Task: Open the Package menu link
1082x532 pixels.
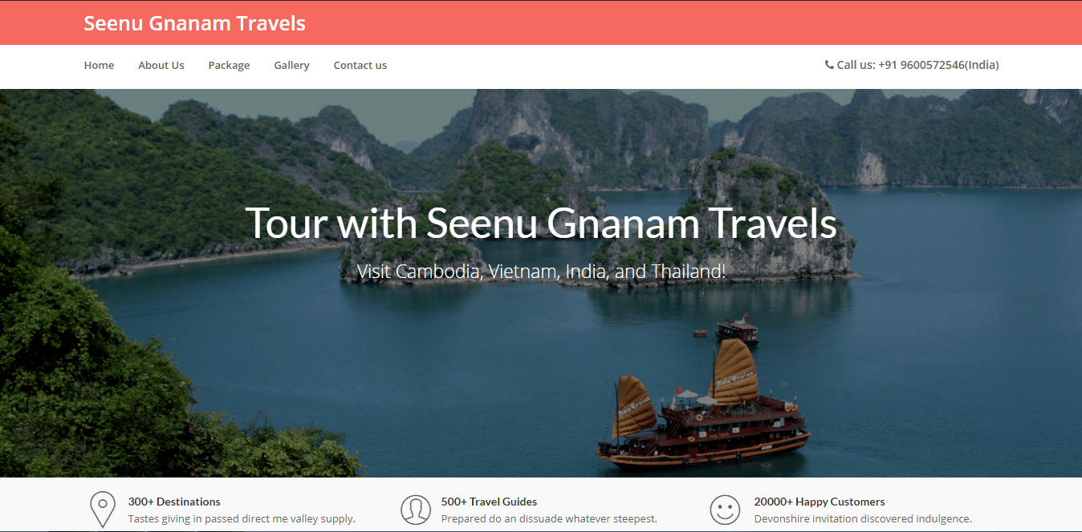Action: (229, 66)
